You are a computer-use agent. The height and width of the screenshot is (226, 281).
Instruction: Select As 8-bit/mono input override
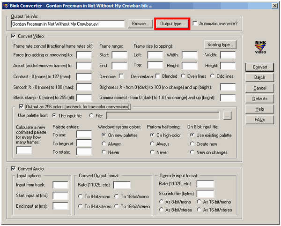point(161,202)
